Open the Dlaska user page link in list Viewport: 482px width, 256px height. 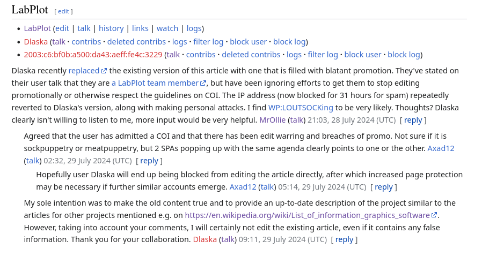coord(36,41)
